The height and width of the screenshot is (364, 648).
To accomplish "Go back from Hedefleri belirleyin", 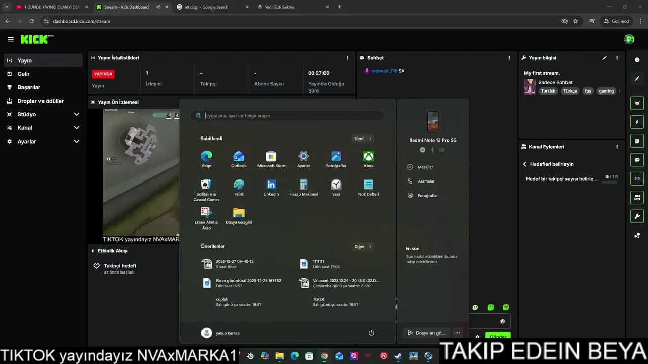I will 525,164.
